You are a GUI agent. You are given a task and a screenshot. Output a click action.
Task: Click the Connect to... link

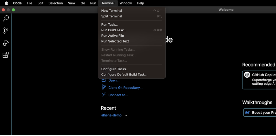click(118, 95)
